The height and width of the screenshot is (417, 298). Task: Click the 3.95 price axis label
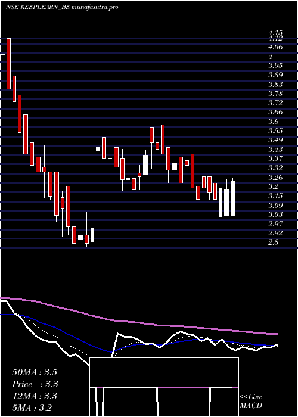(275, 66)
